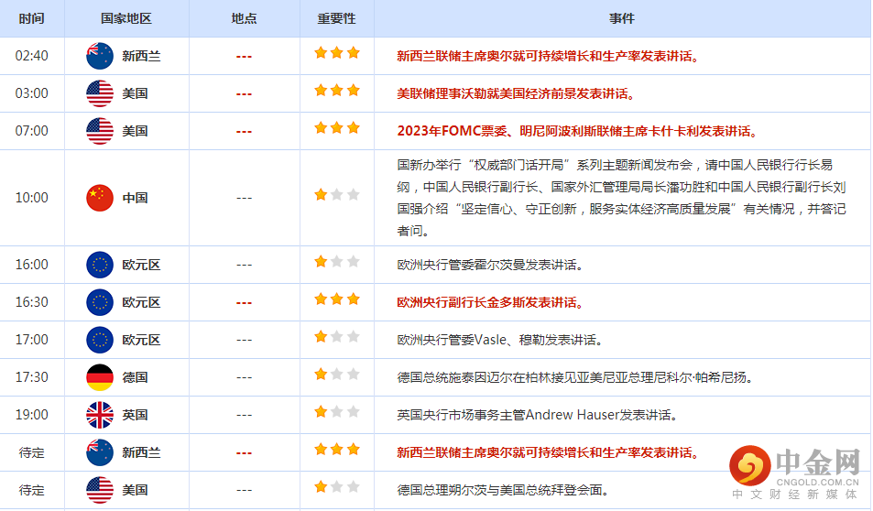Click the Eurozone flag in the 16:30 row
This screenshot has width=873, height=511.
99,302
